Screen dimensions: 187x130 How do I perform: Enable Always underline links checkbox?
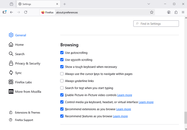tap(62, 81)
